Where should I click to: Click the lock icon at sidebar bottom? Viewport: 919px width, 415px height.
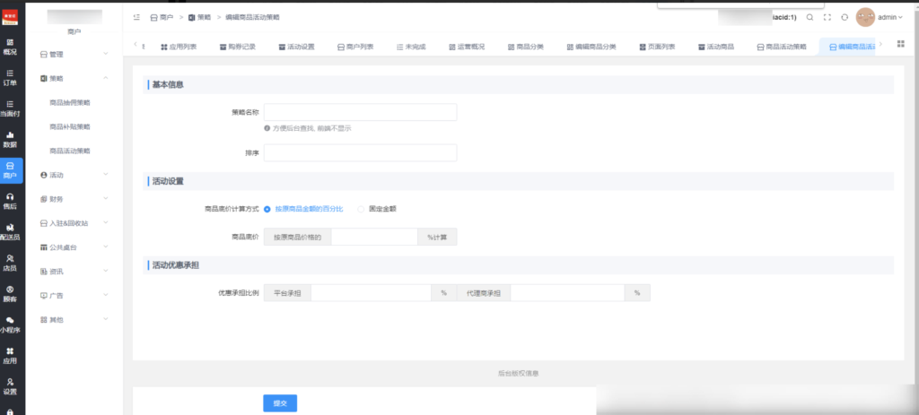(10, 411)
